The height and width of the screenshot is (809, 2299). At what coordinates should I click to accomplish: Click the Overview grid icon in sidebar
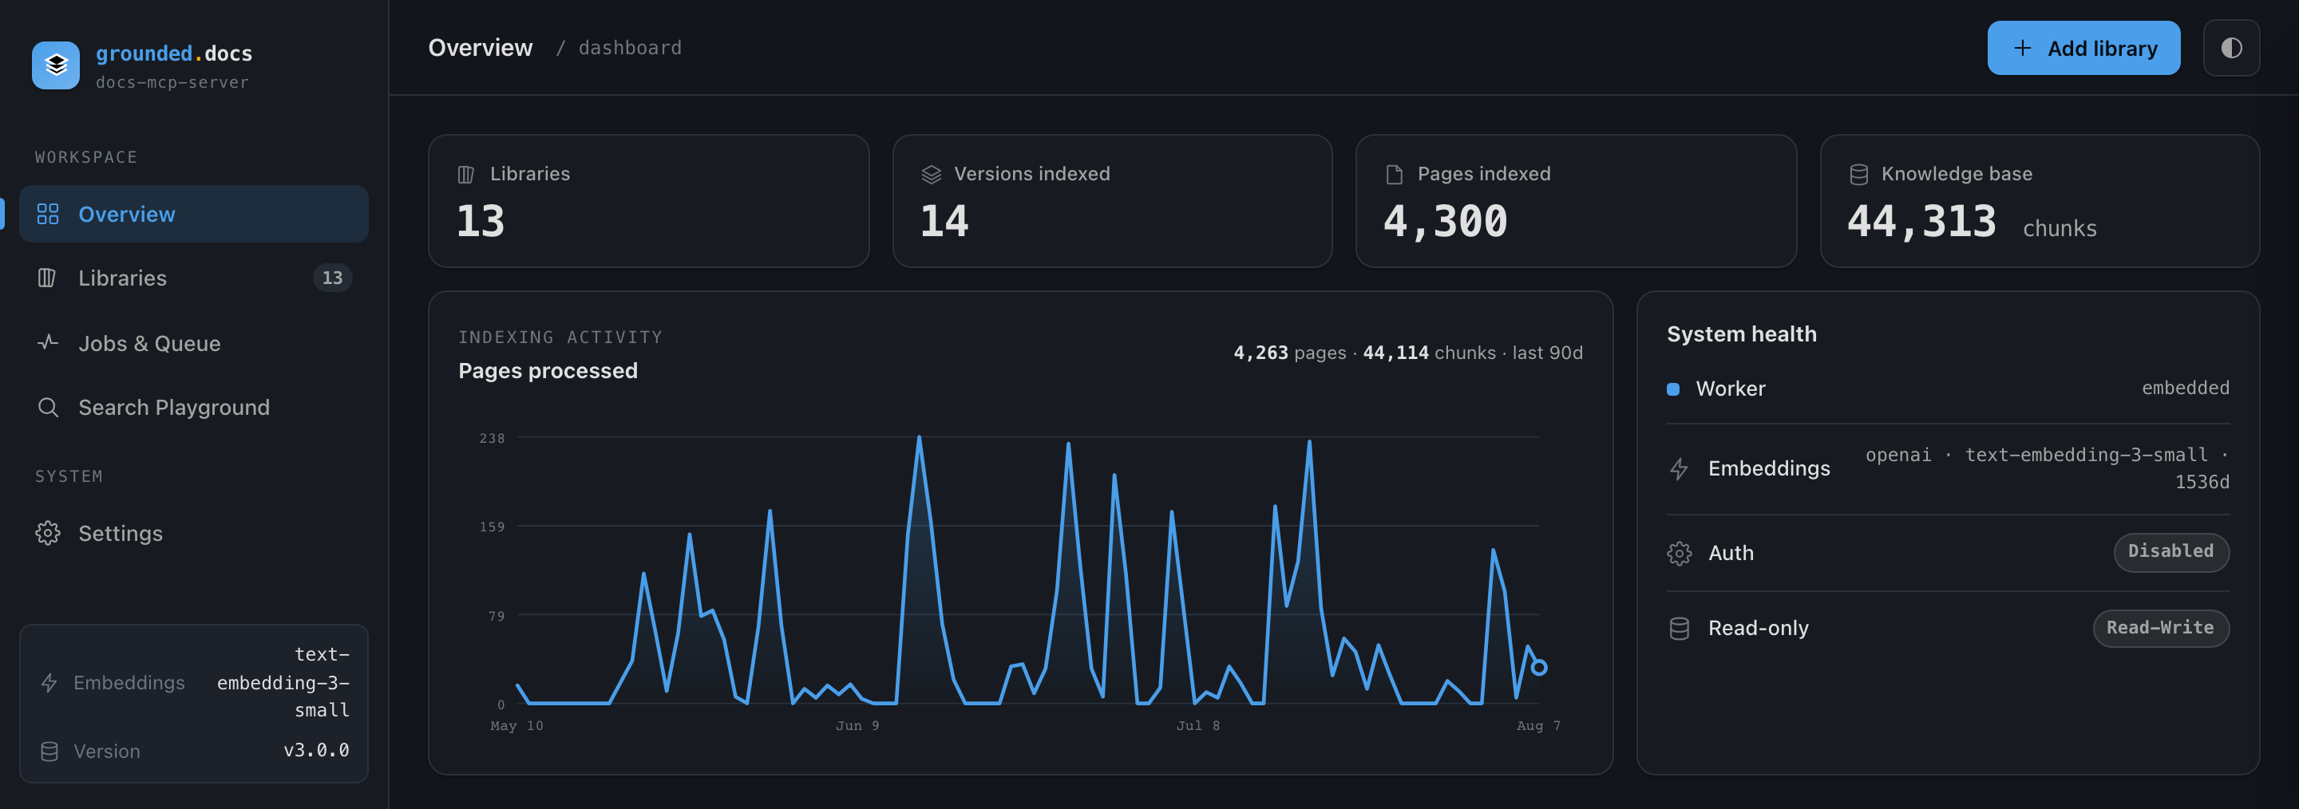coord(48,214)
